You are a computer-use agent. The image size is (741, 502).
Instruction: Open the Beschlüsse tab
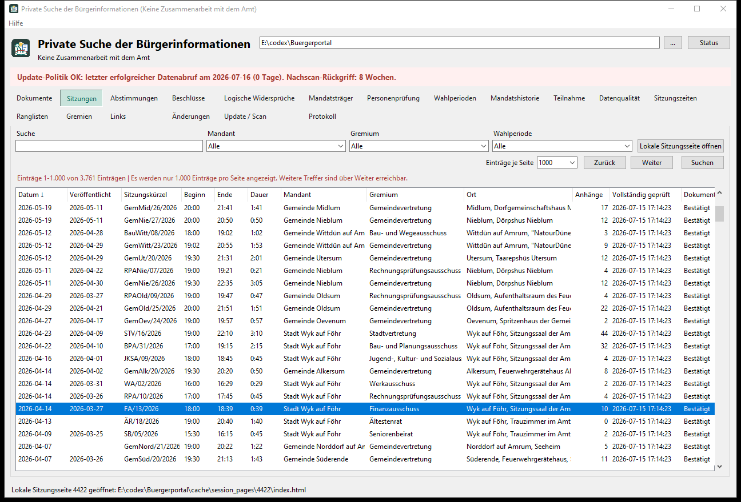point(188,98)
